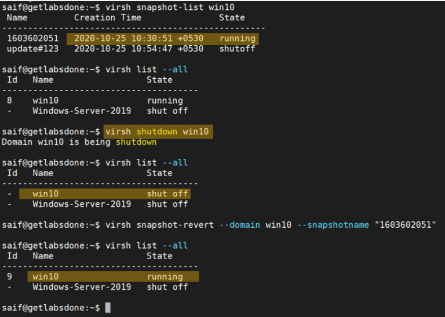Screen dimensions: 445x317
Task: Click the 'virsh snapshot-revert' command text
Action: (x=159, y=225)
